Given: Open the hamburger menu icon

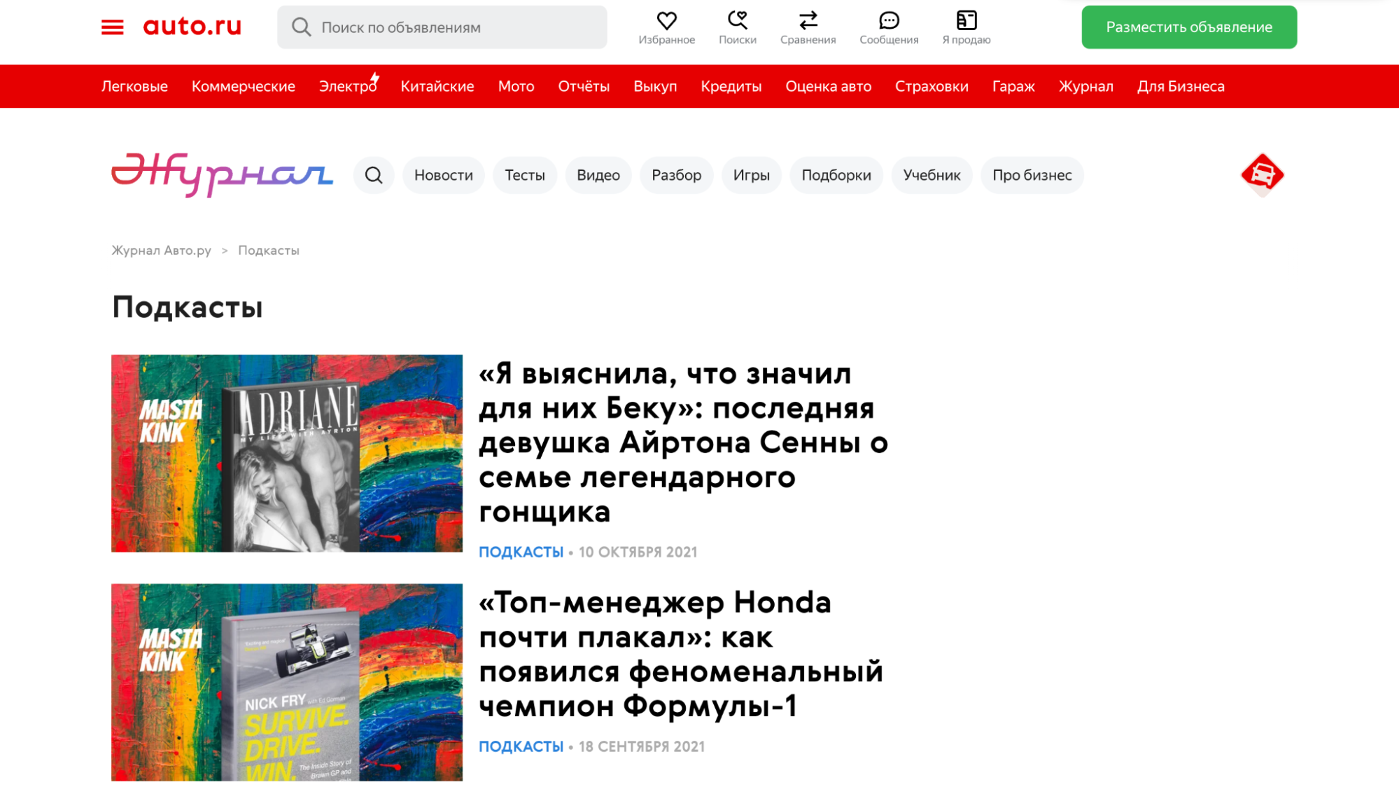Looking at the screenshot, I should [112, 27].
